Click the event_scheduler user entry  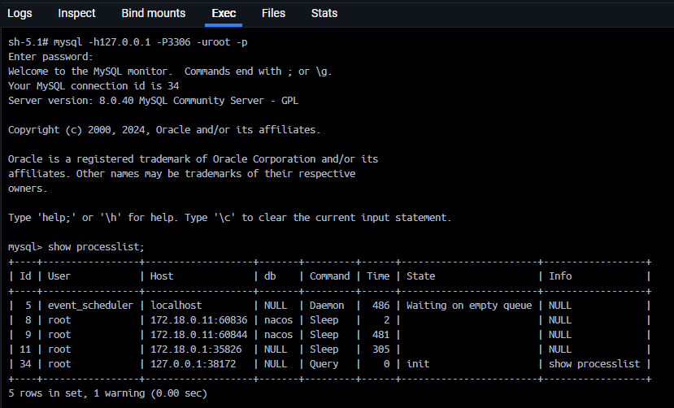89,306
